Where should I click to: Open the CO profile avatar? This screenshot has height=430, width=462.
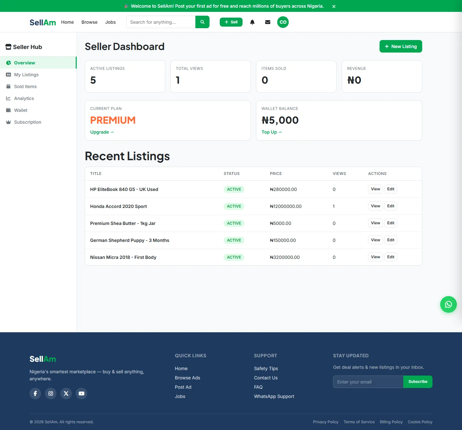[283, 22]
